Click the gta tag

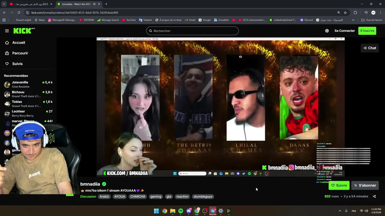169,196
